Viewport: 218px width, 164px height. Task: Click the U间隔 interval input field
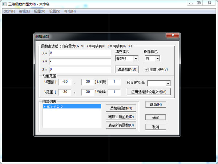tap(114, 82)
